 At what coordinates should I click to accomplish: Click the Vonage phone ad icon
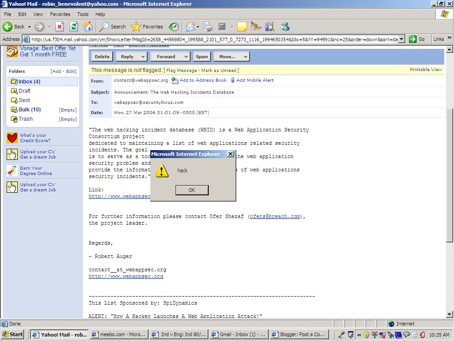pos(12,52)
